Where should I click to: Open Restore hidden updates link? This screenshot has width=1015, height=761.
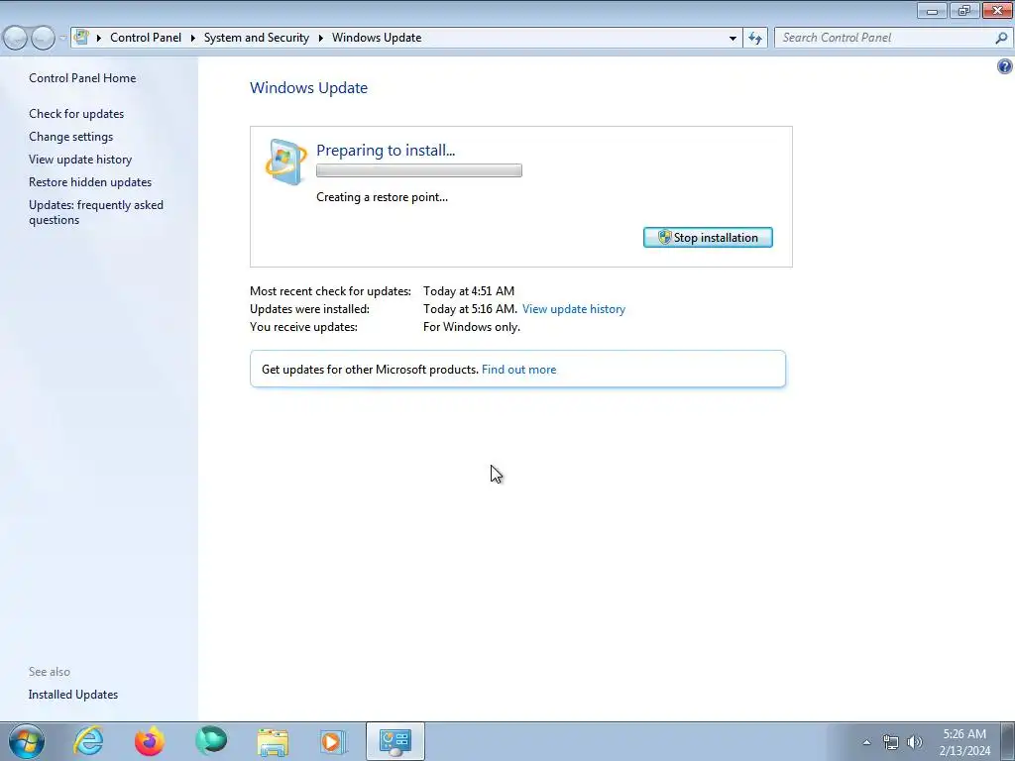click(90, 182)
